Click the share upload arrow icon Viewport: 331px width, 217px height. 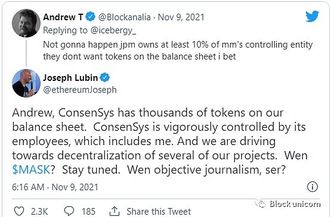(115, 211)
